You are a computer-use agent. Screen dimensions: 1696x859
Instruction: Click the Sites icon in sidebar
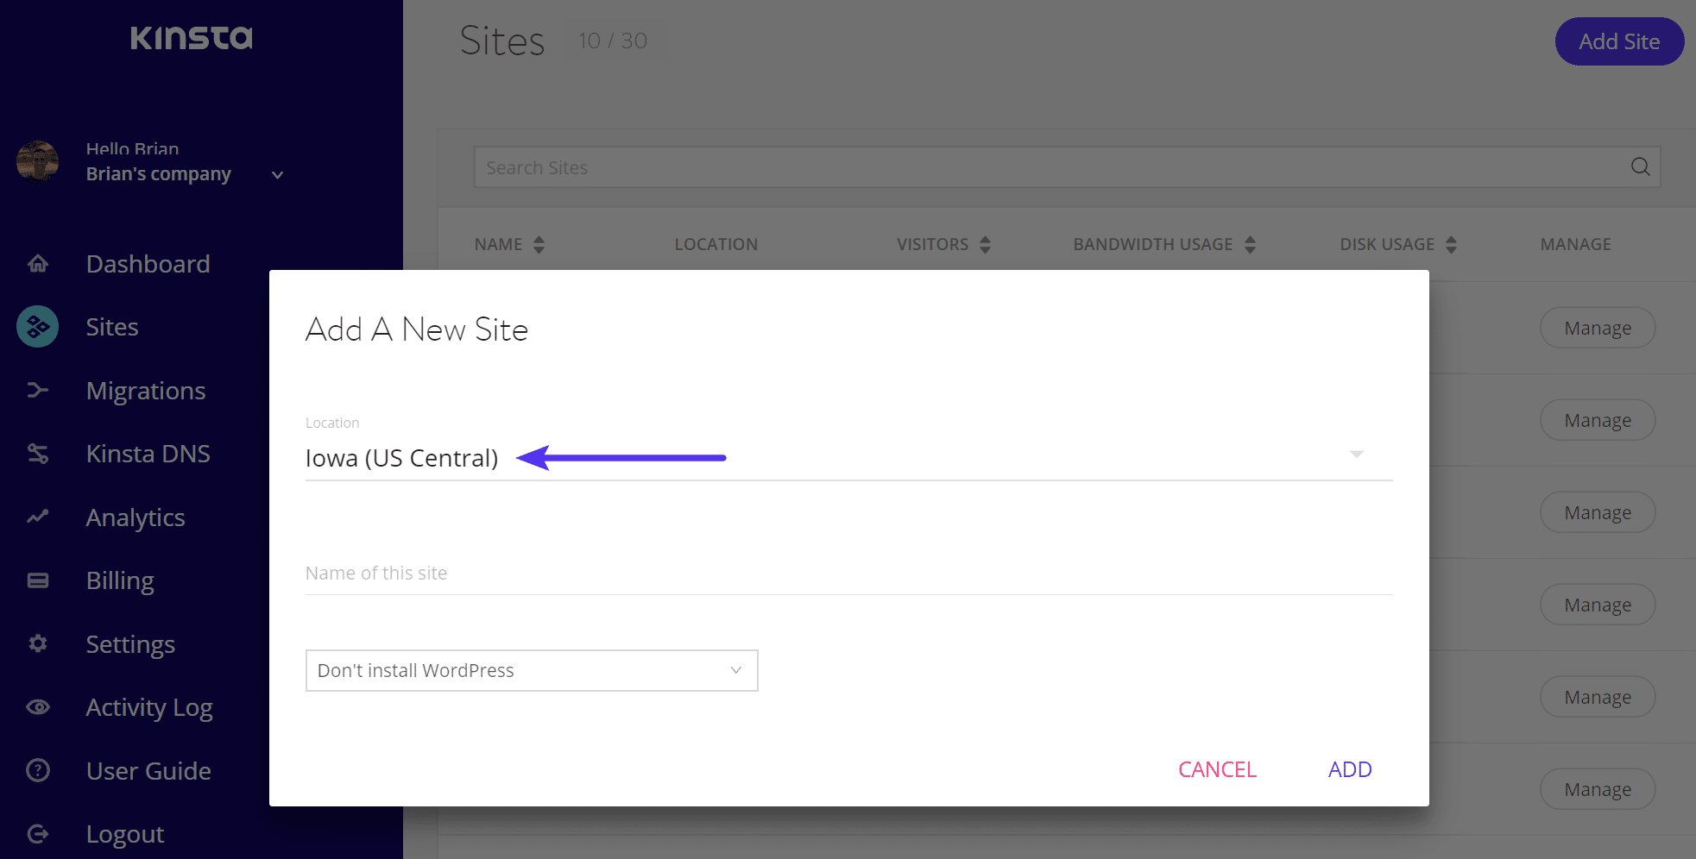tap(38, 327)
